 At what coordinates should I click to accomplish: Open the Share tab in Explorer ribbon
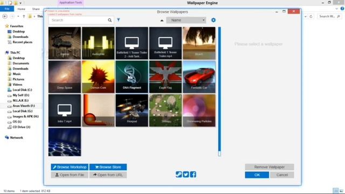tap(36, 9)
